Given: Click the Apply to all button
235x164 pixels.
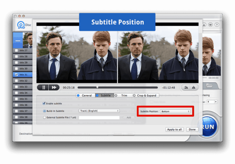Looking at the screenshot, I should coord(174,129).
